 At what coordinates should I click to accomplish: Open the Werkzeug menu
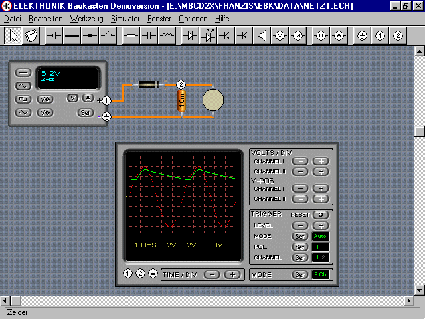pyautogui.click(x=86, y=19)
